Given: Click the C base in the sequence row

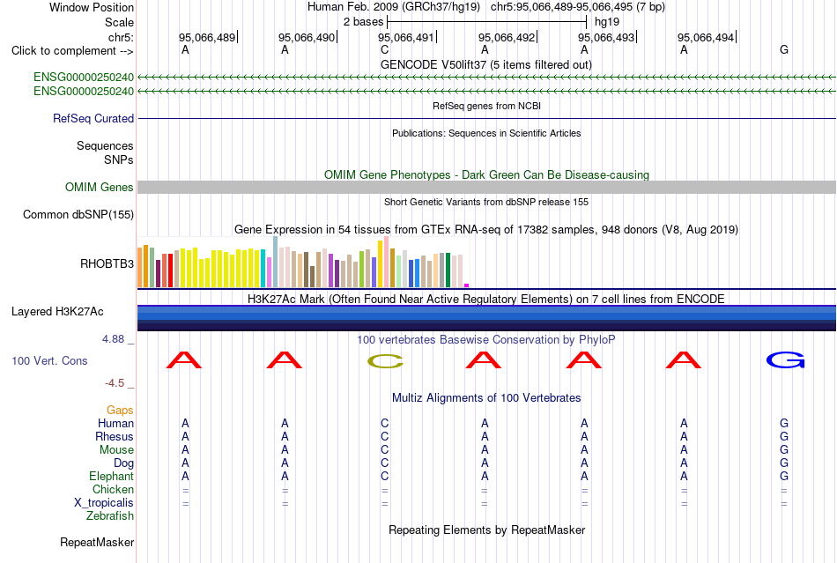Looking at the screenshot, I should 384,49.
